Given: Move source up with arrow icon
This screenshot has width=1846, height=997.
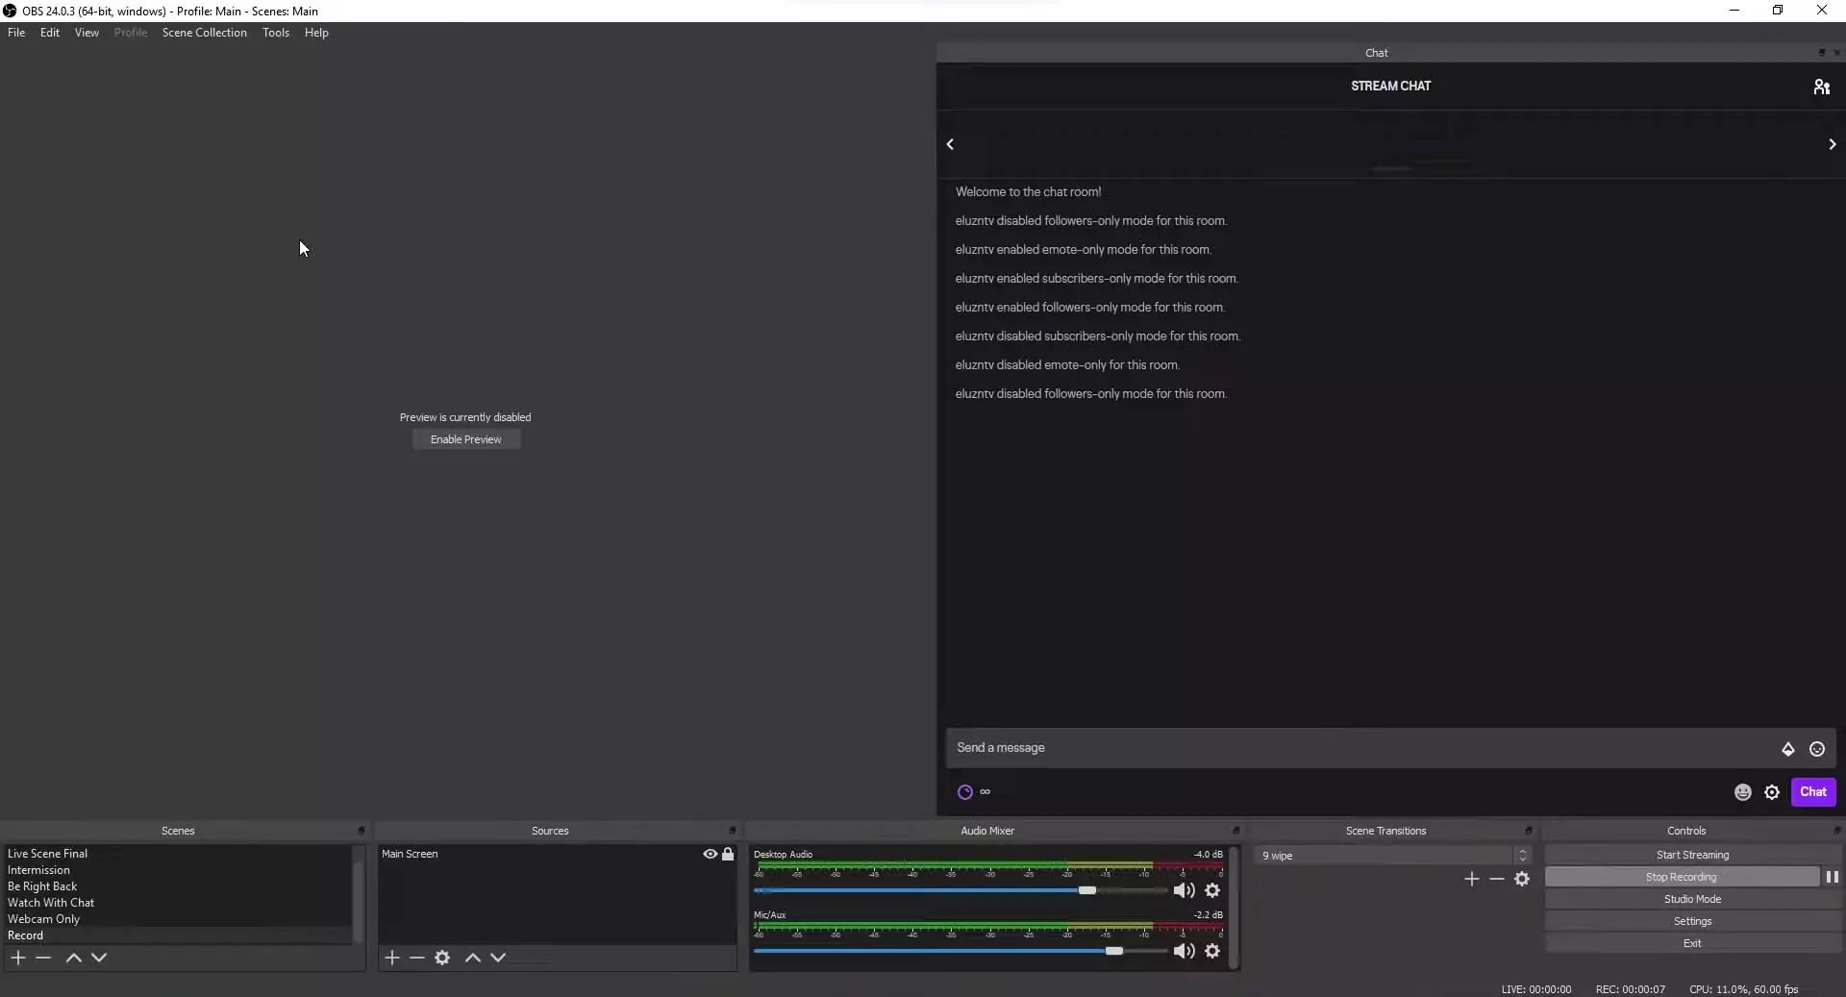Looking at the screenshot, I should pyautogui.click(x=473, y=958).
